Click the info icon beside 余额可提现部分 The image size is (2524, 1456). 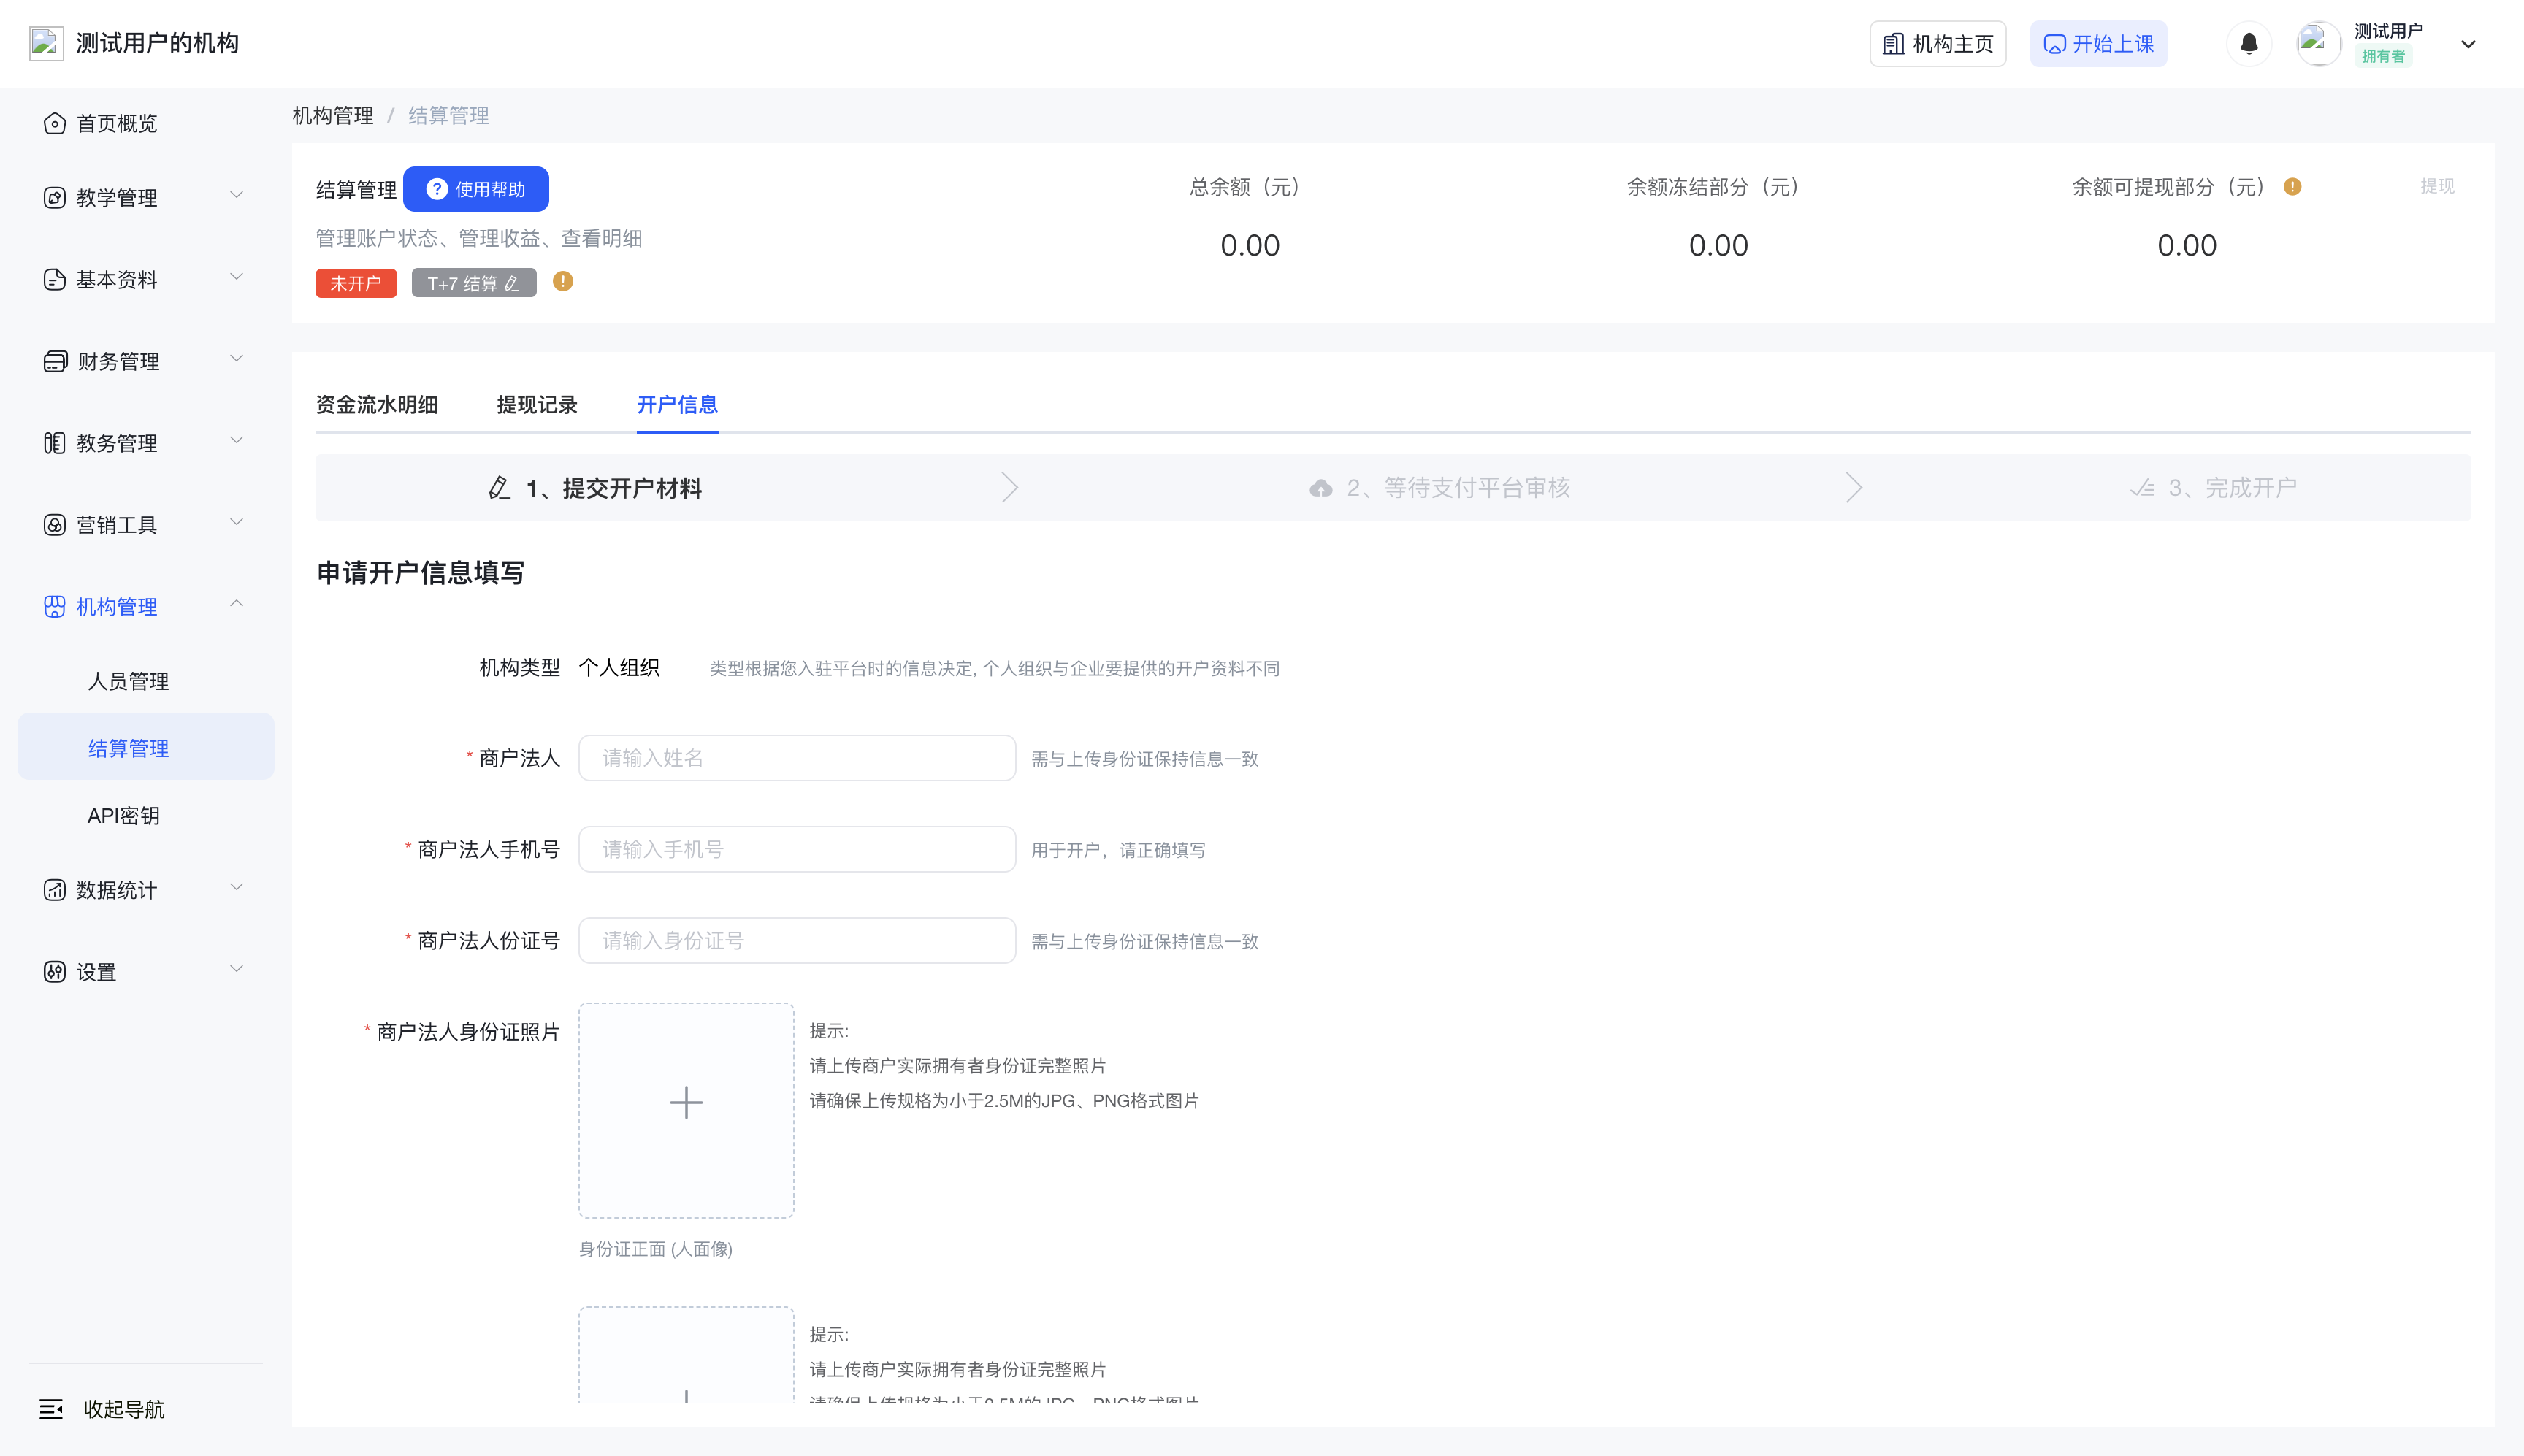(x=2292, y=187)
